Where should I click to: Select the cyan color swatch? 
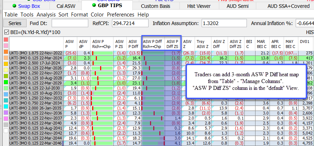(x=6, y=106)
